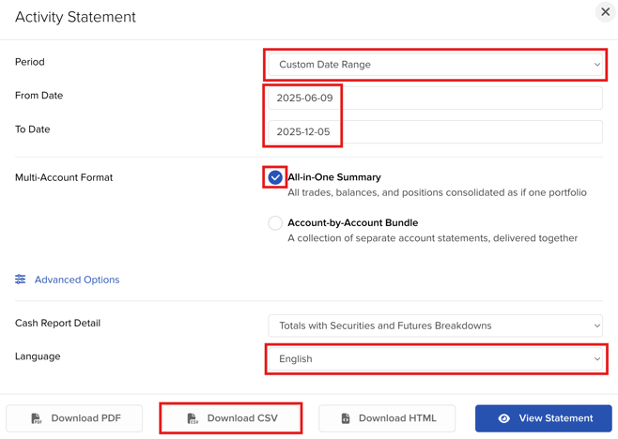Viewport: 618px width, 439px height.
Task: Click the HTML file icon
Action: pyautogui.click(x=345, y=418)
